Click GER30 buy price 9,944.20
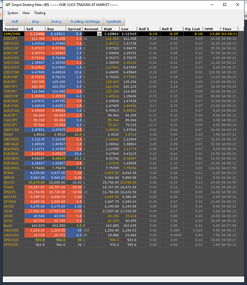 tap(56, 177)
